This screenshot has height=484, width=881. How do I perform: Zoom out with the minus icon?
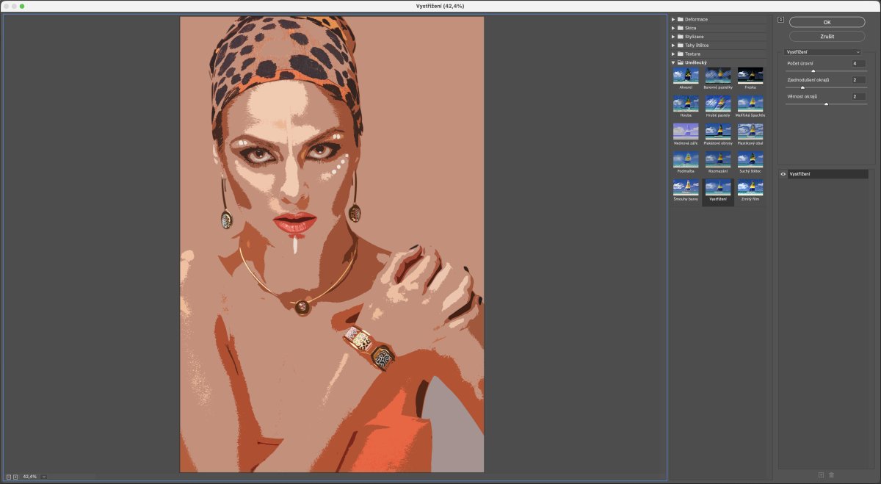[x=9, y=477]
